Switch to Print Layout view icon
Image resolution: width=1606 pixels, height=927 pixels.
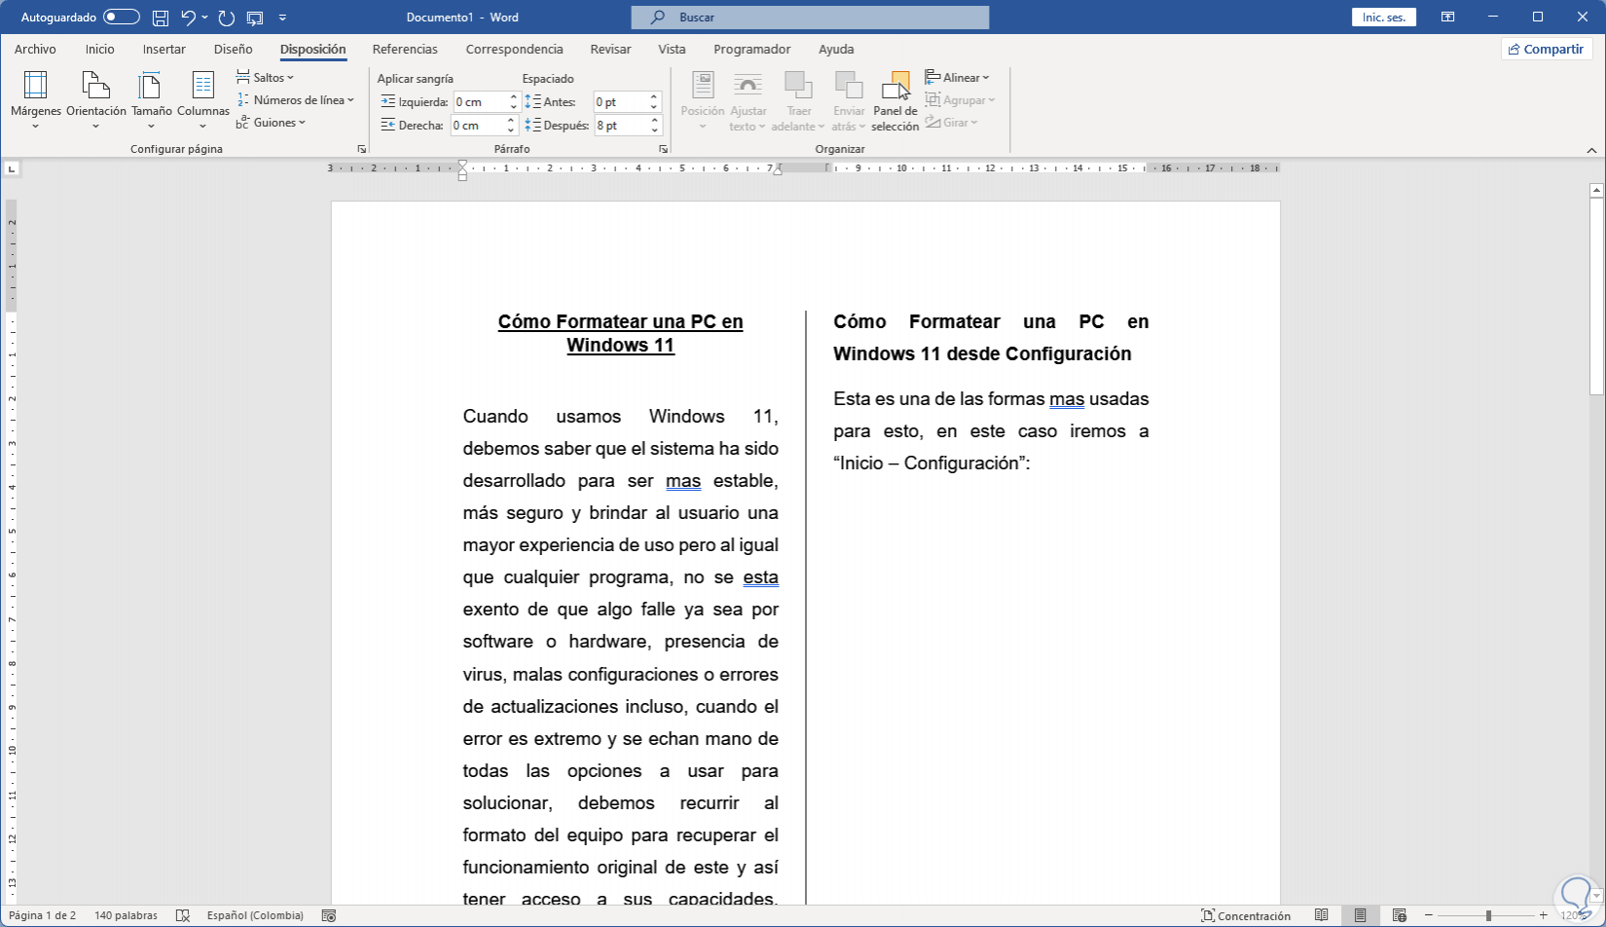click(1361, 915)
